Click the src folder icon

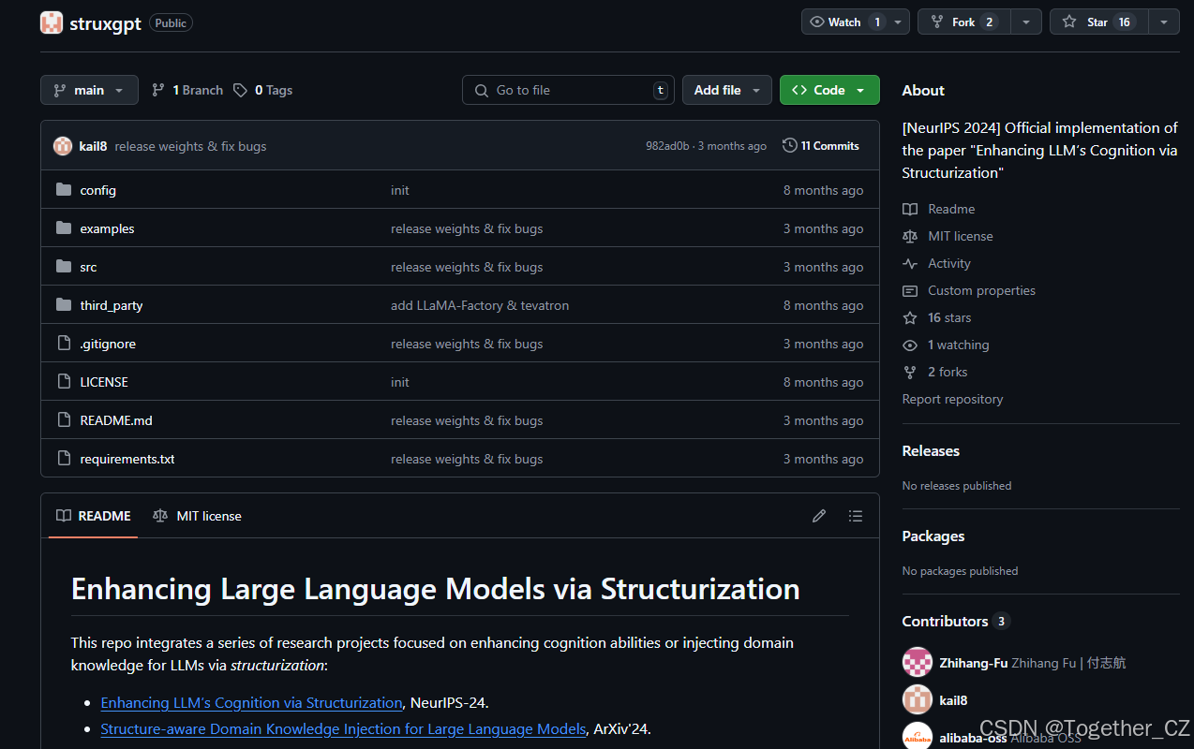[x=64, y=267]
